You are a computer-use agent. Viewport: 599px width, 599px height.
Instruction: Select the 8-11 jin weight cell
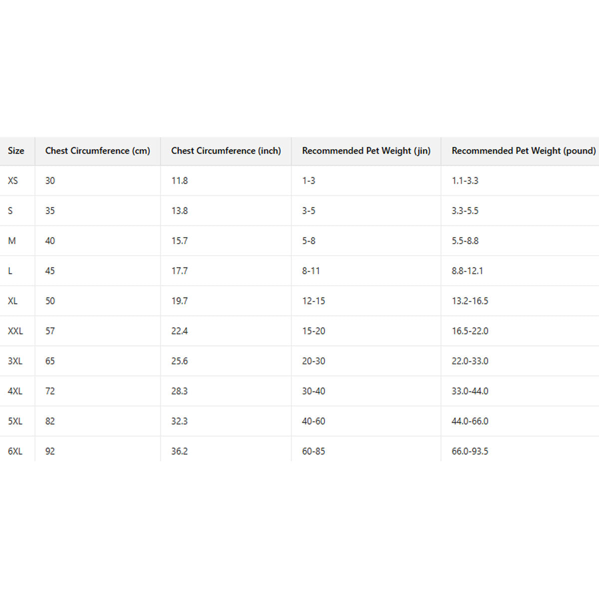pos(311,271)
